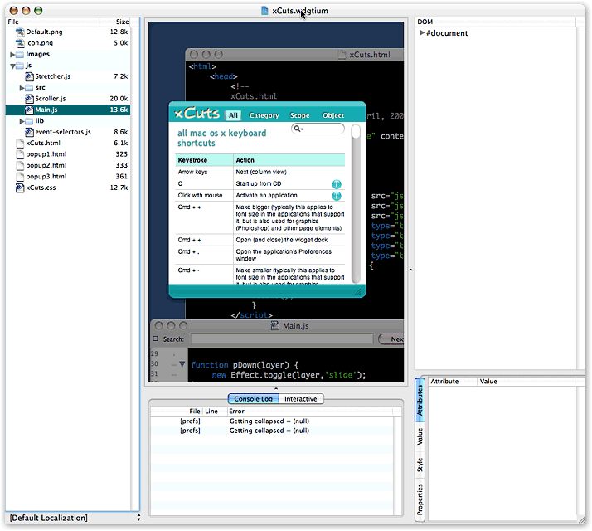Click info icon on Activate an application row

pos(337,196)
